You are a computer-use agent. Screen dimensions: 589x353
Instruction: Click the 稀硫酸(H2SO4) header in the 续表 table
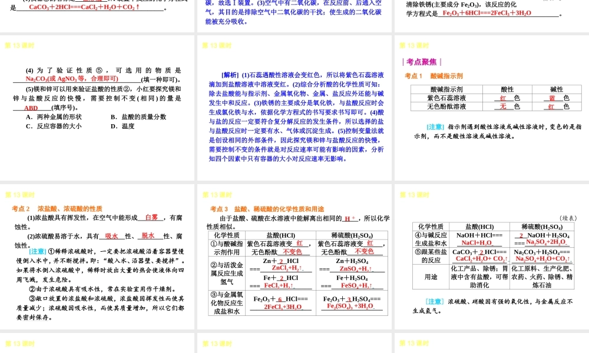click(542, 227)
